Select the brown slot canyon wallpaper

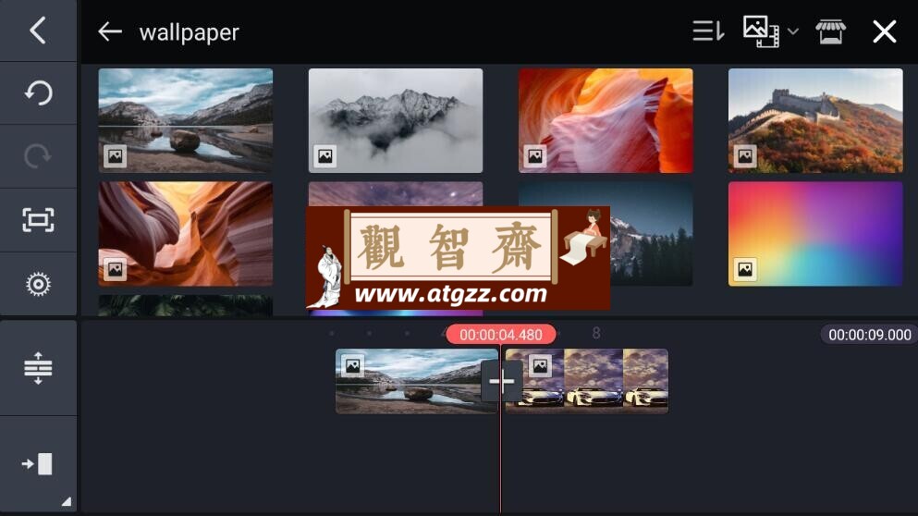(x=186, y=233)
